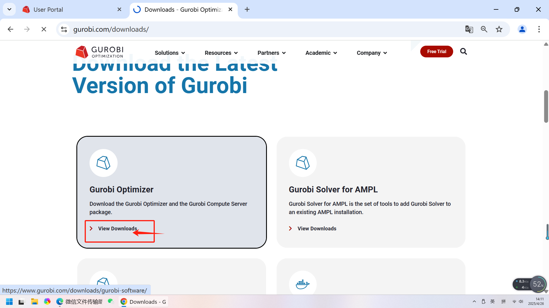Open the 微信文件传输助手 taskbar item
Screen dimensions: 549x308
pyautogui.click(x=80, y=302)
